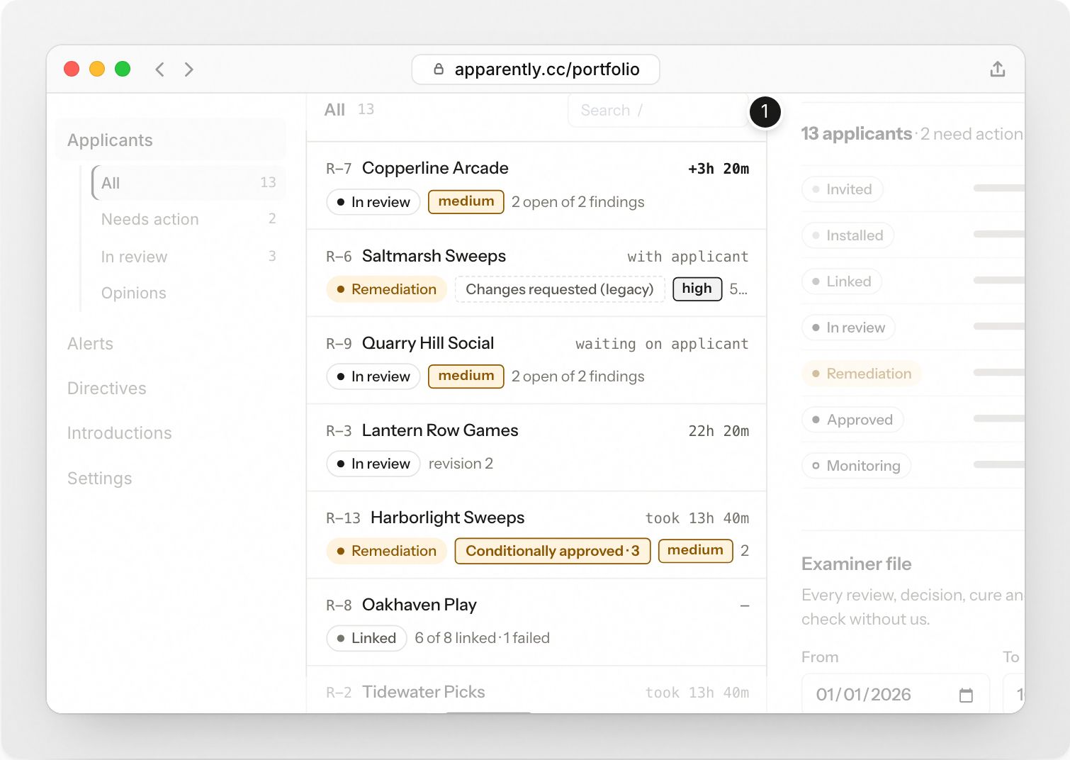Image resolution: width=1070 pixels, height=760 pixels.
Task: Click the Invited status pill in the summary panel
Action: [843, 189]
